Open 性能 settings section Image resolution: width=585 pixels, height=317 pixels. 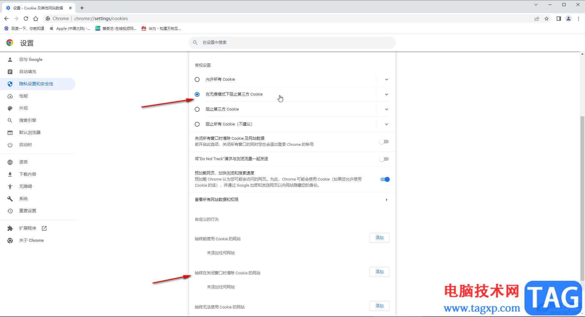click(38, 96)
